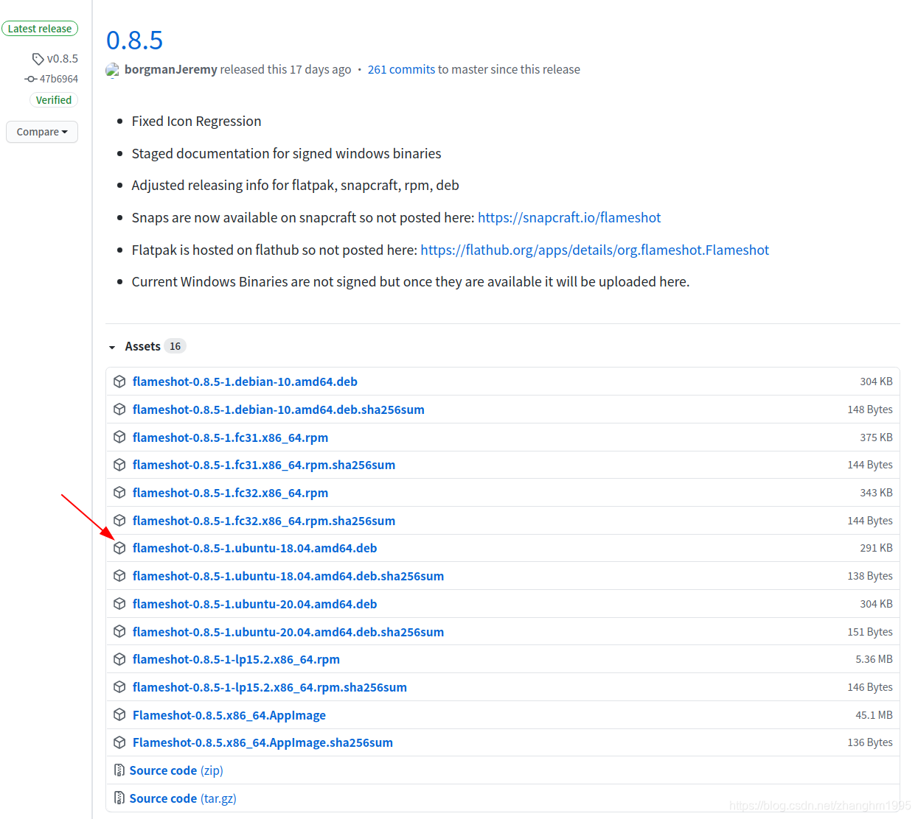Click the 5.36 MB size text

click(874, 659)
